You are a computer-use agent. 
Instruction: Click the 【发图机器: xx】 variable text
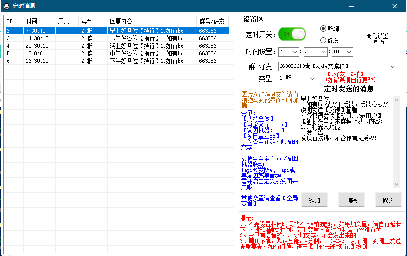click(x=264, y=131)
